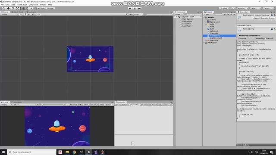The image size is (276, 155).
Task: Toggle Mute Audio in Game view
Action: pyautogui.click(x=88, y=105)
